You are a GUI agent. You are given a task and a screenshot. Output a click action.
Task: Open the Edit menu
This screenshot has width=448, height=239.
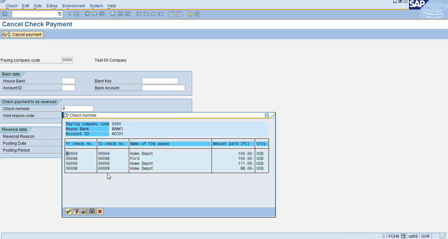click(25, 6)
